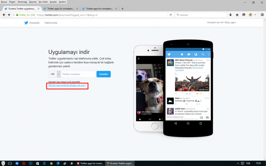Viewport: 266px width, 166px height.
Task: Open Task View in taskbar
Action: (10, 163)
